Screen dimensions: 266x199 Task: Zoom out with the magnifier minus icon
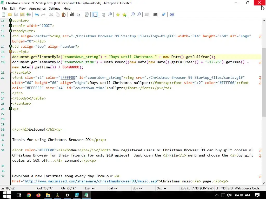139,15
